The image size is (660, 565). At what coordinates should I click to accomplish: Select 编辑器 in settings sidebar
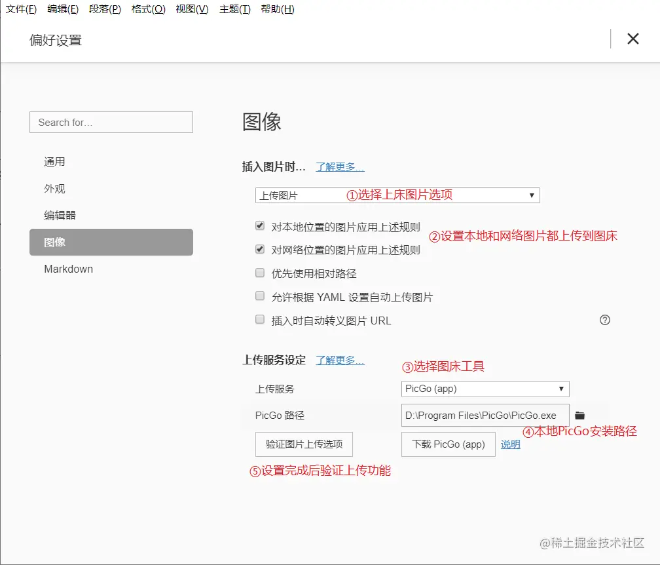(111, 215)
